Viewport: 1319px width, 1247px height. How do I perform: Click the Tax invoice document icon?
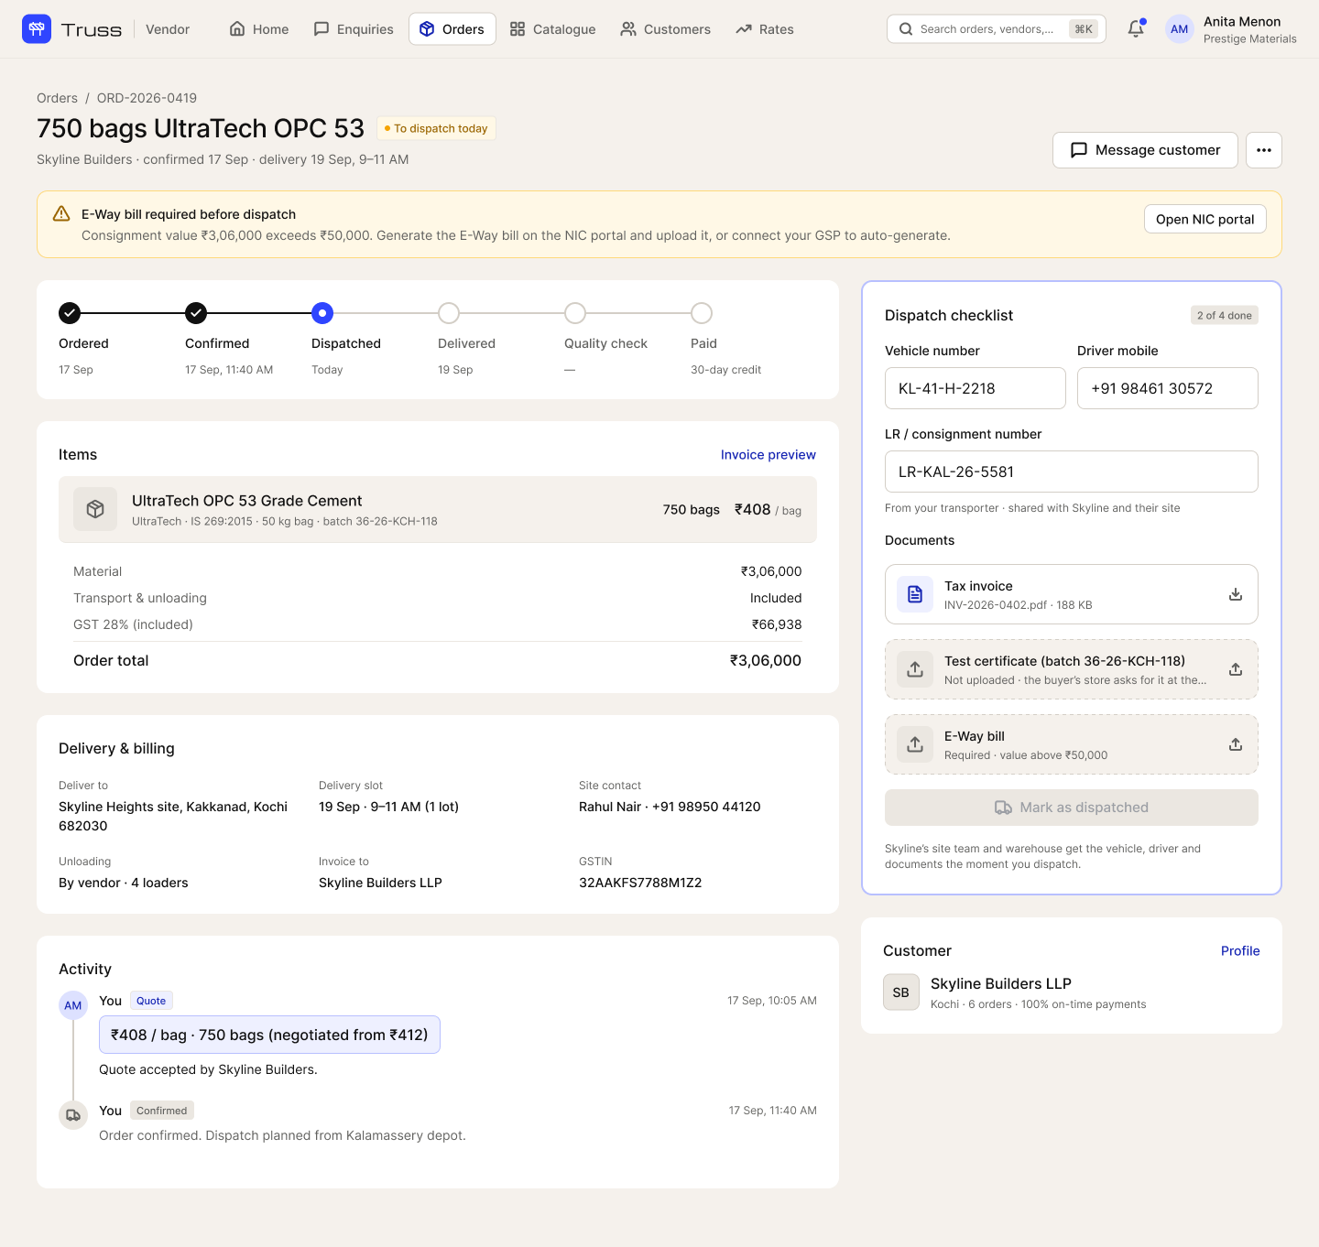click(x=915, y=594)
